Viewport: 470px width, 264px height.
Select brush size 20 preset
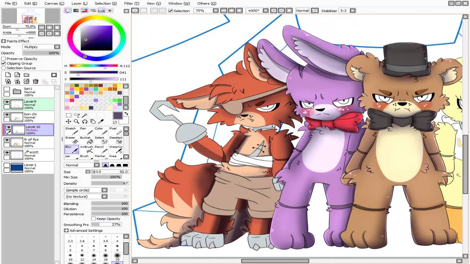pyautogui.click(x=117, y=257)
